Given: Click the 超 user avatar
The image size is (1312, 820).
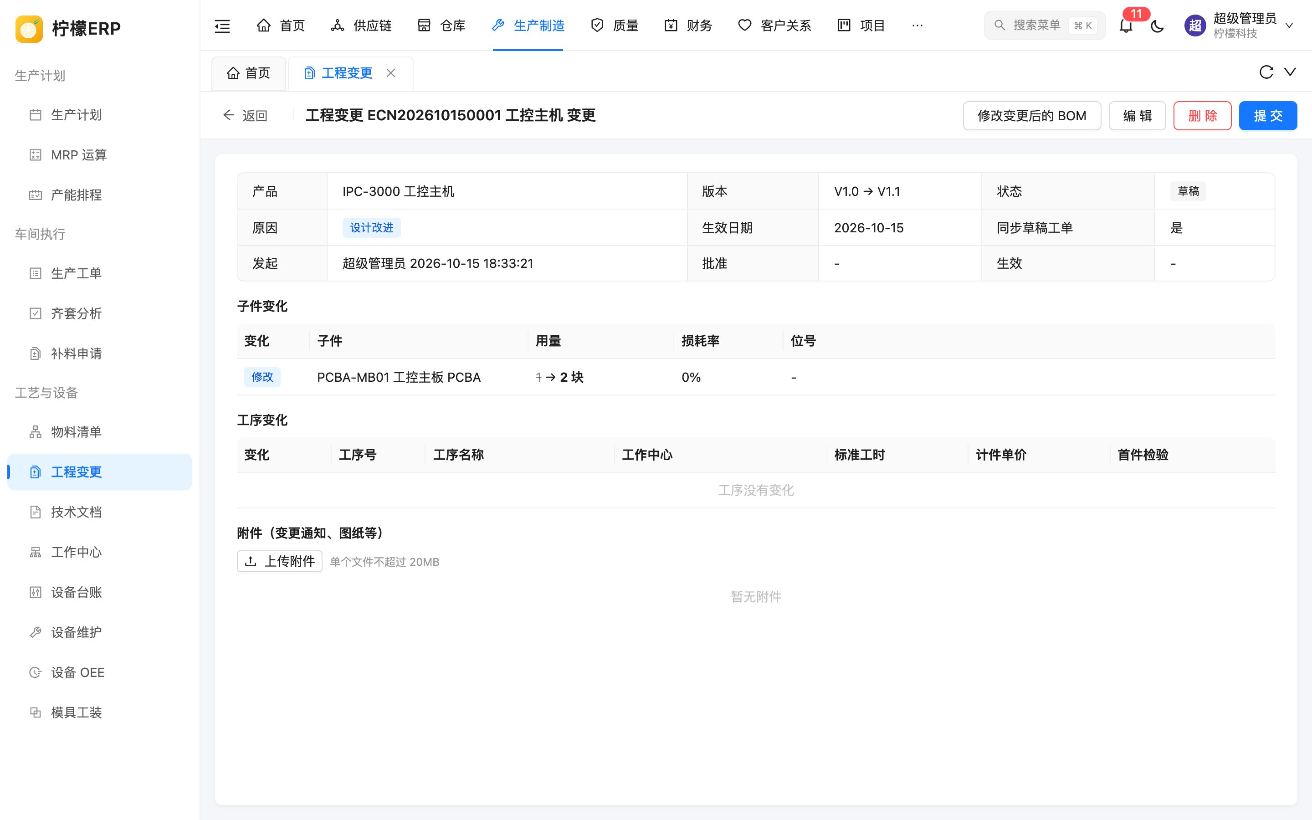Looking at the screenshot, I should tap(1195, 26).
